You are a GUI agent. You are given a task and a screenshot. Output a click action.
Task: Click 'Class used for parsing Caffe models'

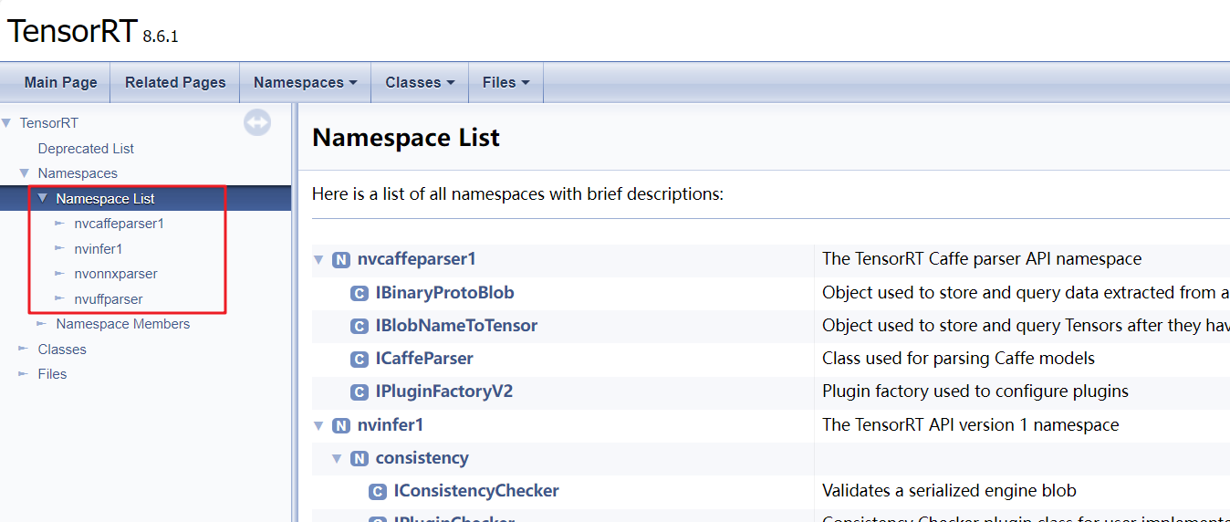pyautogui.click(x=958, y=359)
